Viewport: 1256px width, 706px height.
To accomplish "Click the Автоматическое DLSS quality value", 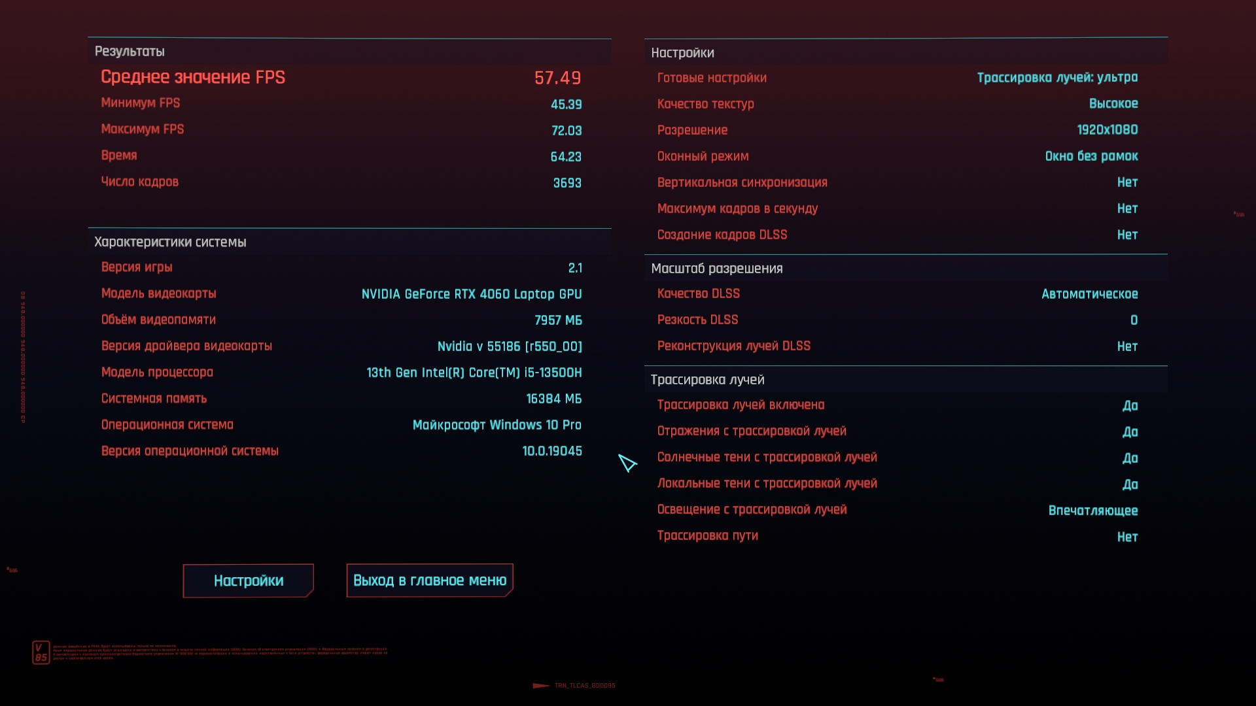I will (1089, 294).
